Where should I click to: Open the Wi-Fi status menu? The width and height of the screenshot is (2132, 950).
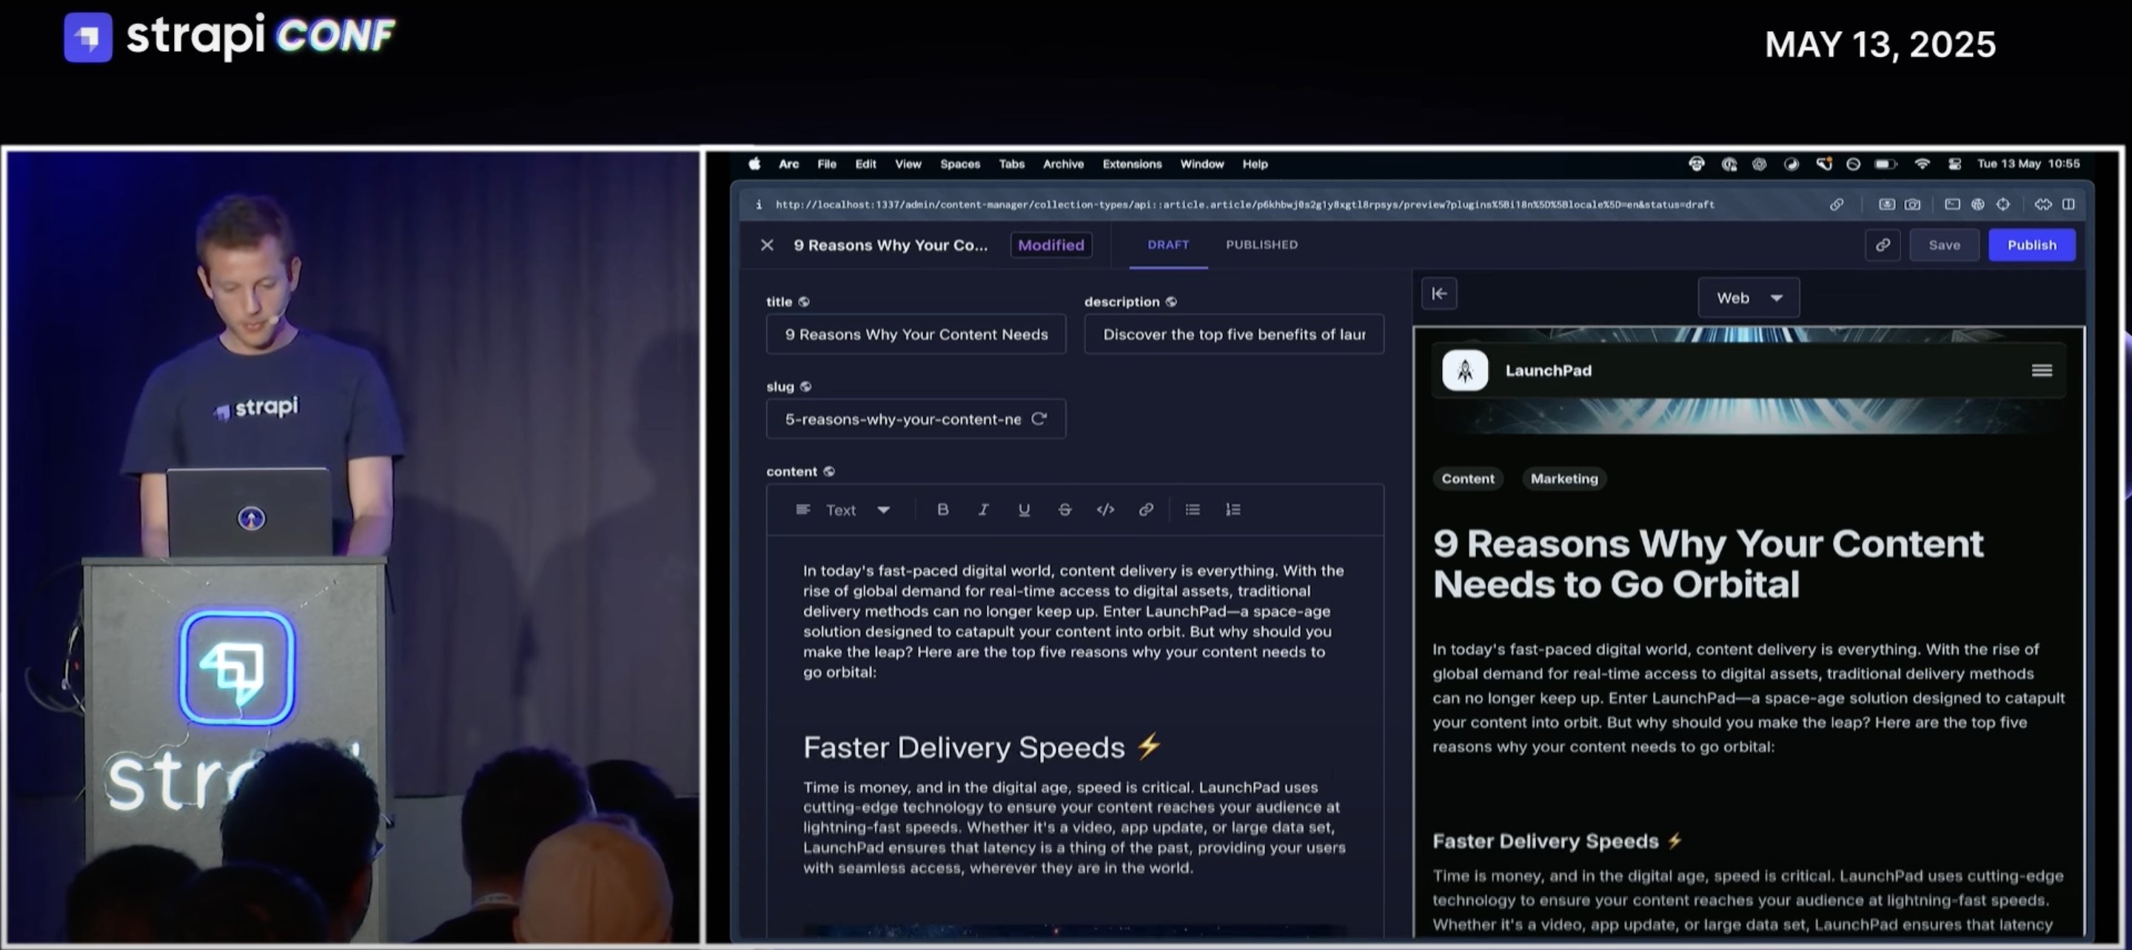pyautogui.click(x=1923, y=164)
